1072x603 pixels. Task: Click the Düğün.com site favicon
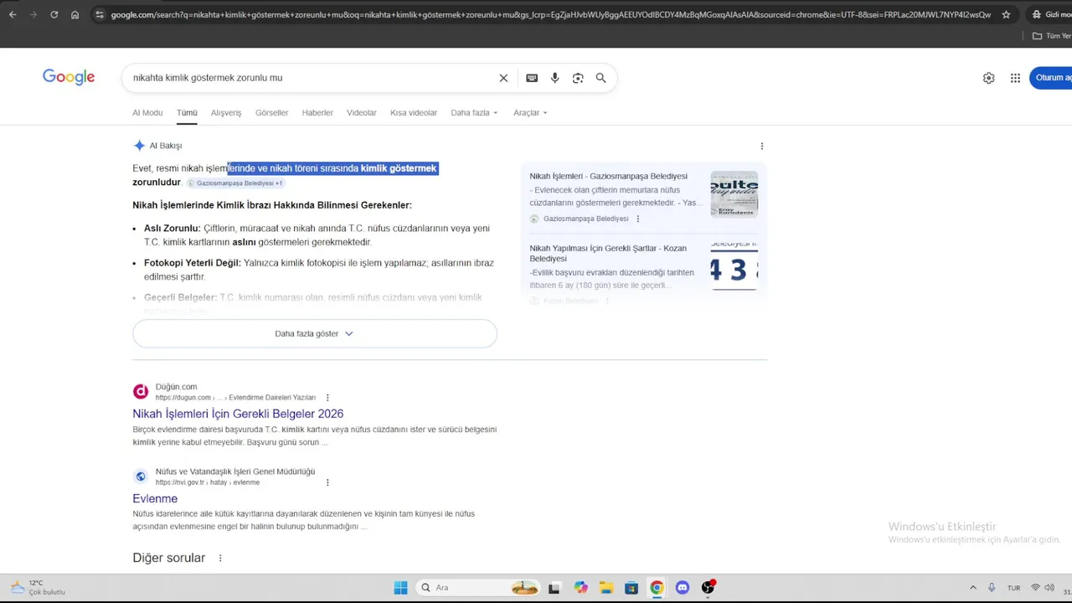click(x=141, y=391)
